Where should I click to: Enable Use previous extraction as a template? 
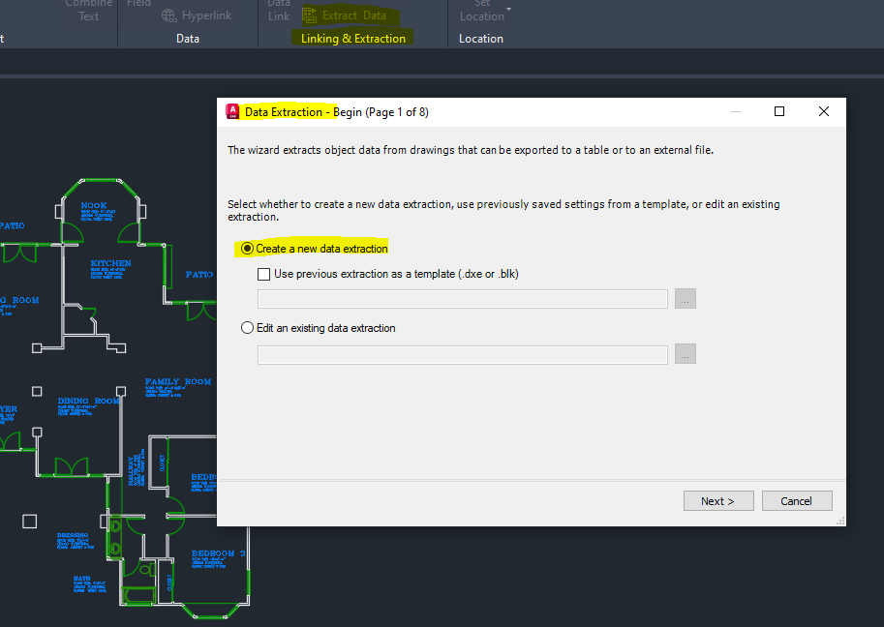(x=263, y=274)
